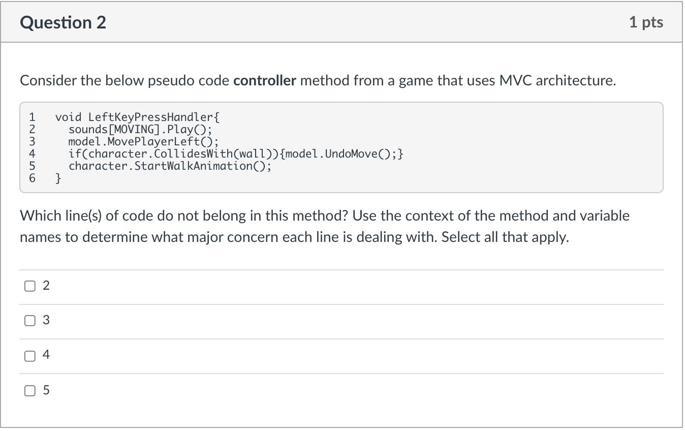Click line number 6 in the code block

(x=32, y=178)
